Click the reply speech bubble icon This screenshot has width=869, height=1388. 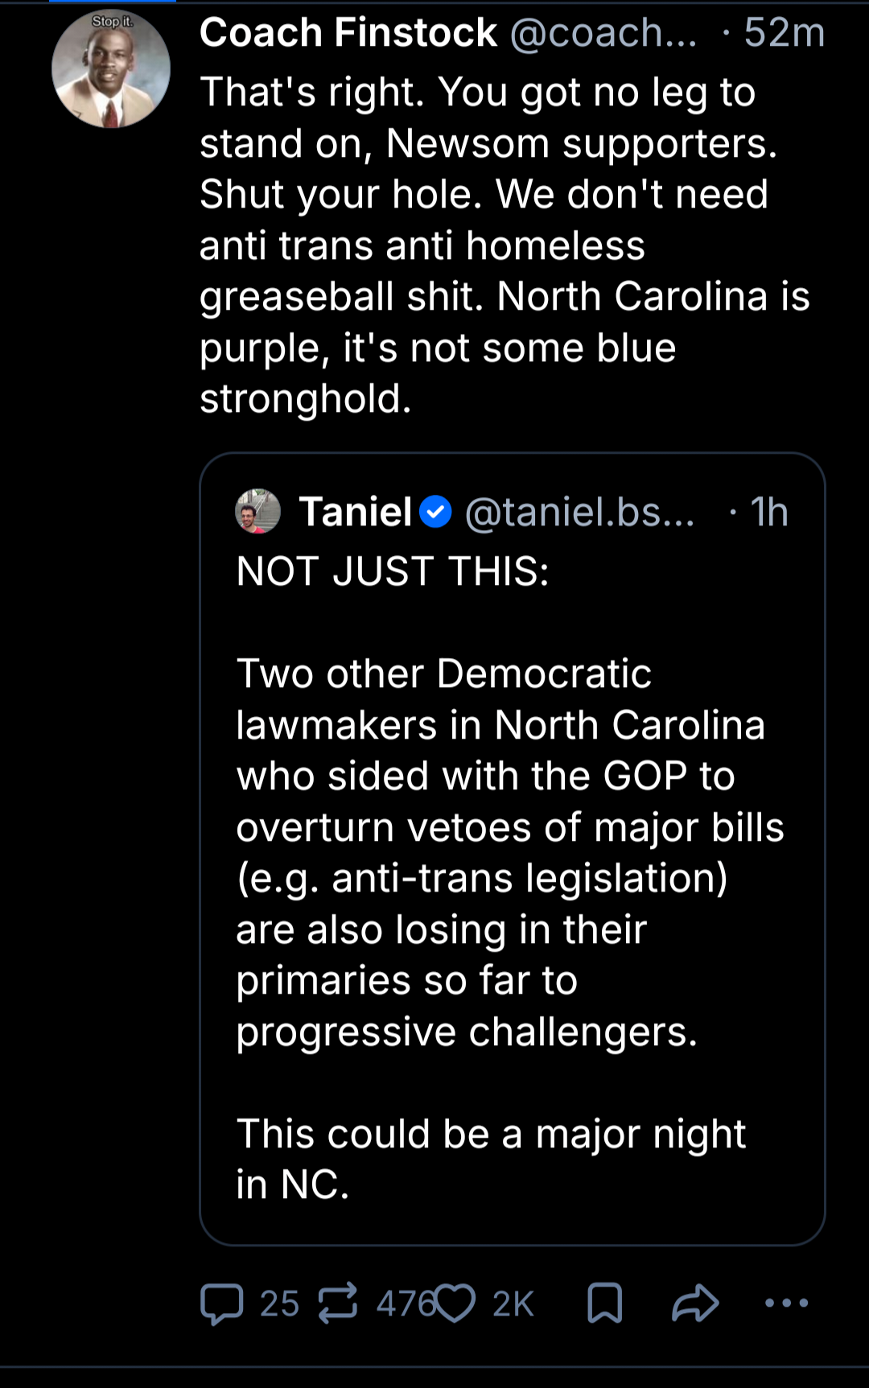[x=221, y=1304]
